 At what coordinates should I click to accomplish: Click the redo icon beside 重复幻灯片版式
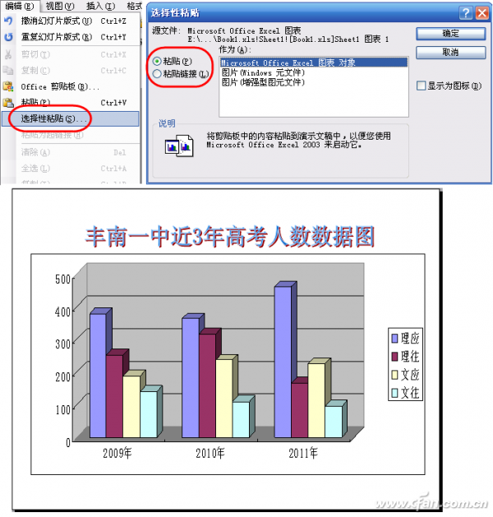(8, 37)
